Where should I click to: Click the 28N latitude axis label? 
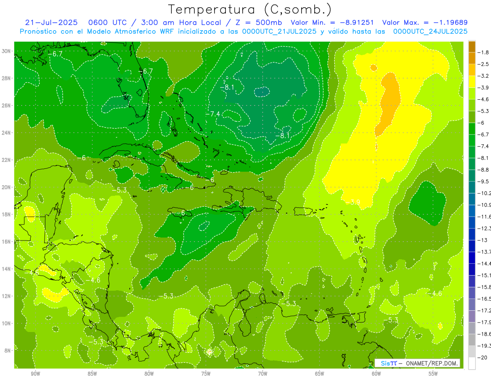coord(7,78)
